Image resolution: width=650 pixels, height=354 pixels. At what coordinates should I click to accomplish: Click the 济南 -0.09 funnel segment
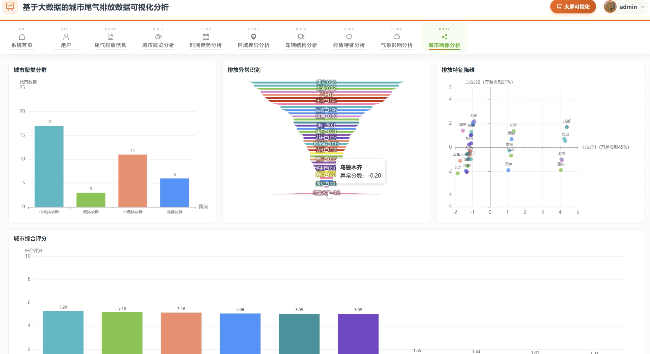pos(326,116)
